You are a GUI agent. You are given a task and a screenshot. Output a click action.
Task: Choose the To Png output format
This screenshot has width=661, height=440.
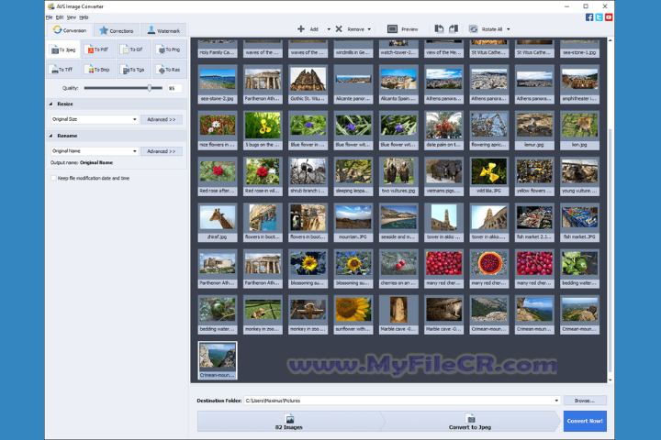tap(169, 49)
